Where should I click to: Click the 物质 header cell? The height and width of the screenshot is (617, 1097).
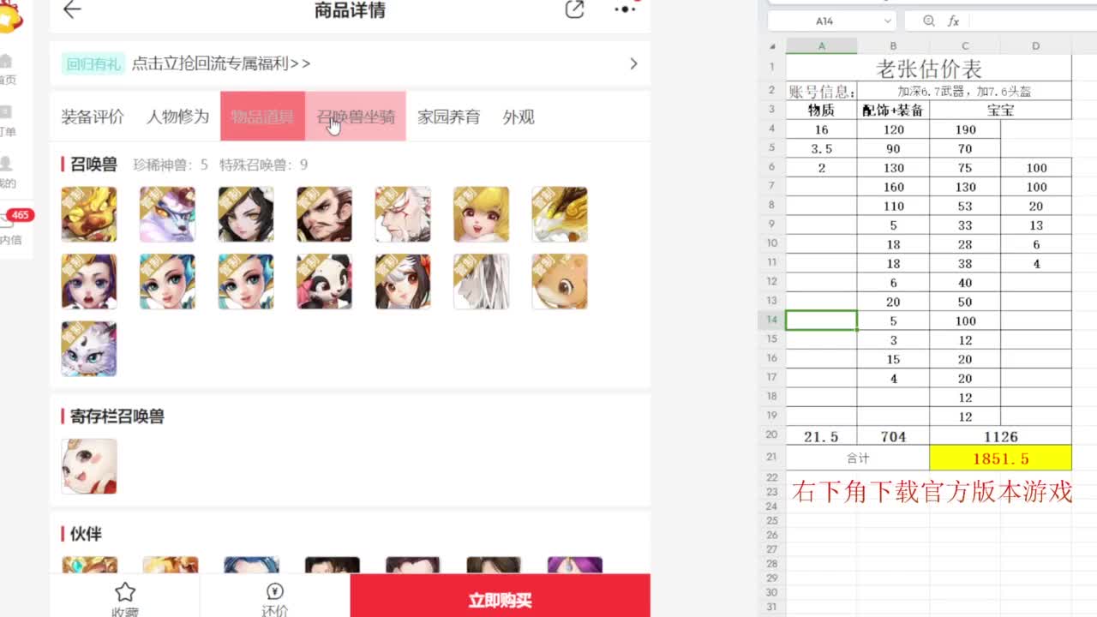[x=822, y=110]
